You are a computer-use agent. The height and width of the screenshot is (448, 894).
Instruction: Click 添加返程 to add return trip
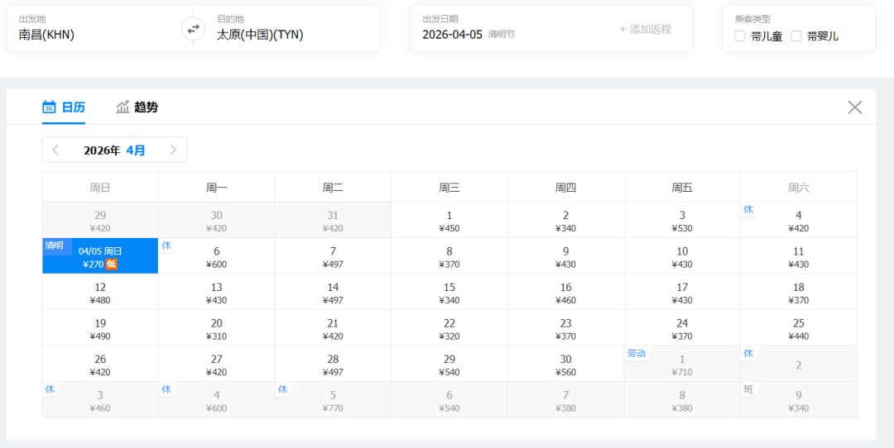pyautogui.click(x=645, y=29)
